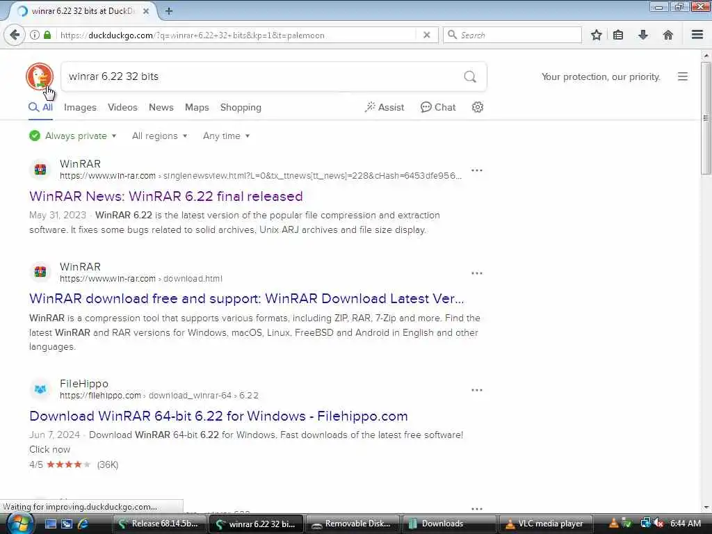Click the volume muted tray icon
The width and height of the screenshot is (712, 534).
[659, 524]
